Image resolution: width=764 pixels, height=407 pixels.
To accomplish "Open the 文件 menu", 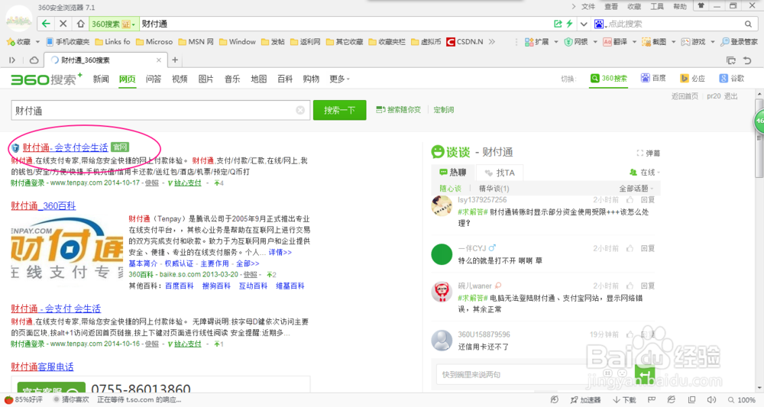I will pos(588,6).
